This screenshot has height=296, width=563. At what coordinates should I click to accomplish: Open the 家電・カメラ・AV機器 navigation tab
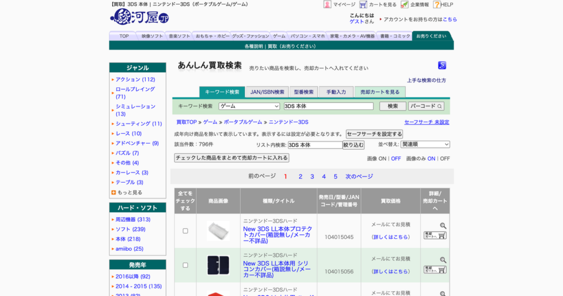pyautogui.click(x=352, y=36)
